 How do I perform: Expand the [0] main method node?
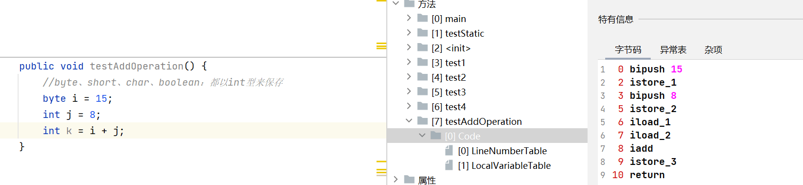click(x=409, y=18)
